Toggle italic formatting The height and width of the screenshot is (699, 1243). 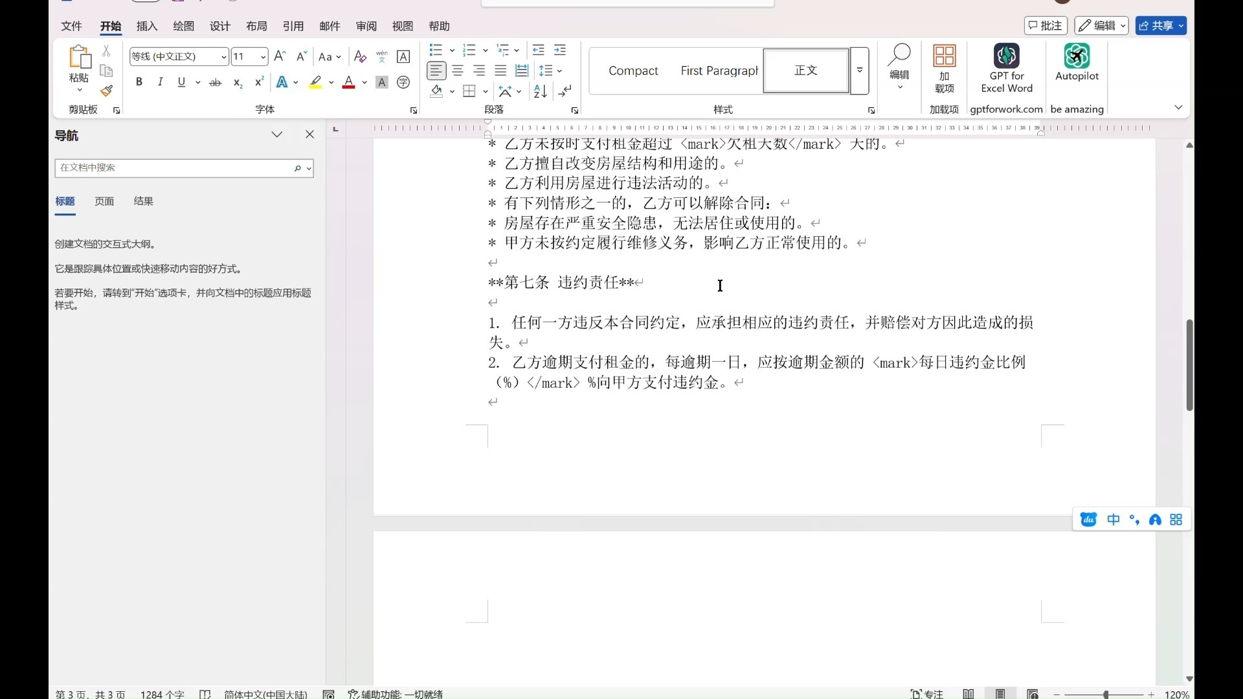(160, 82)
